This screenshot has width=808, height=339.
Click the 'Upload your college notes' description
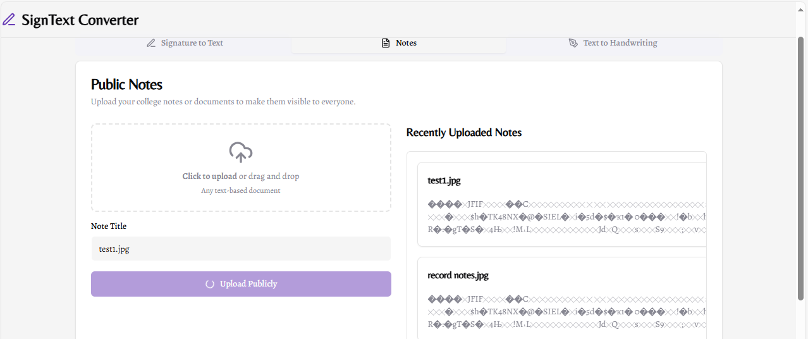(x=223, y=101)
